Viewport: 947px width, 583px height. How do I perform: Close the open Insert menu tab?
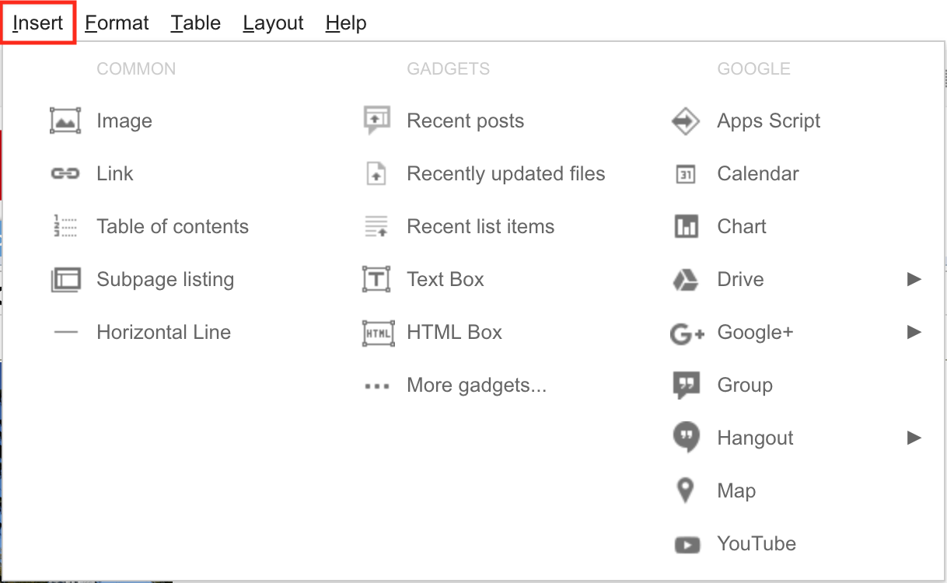(38, 23)
